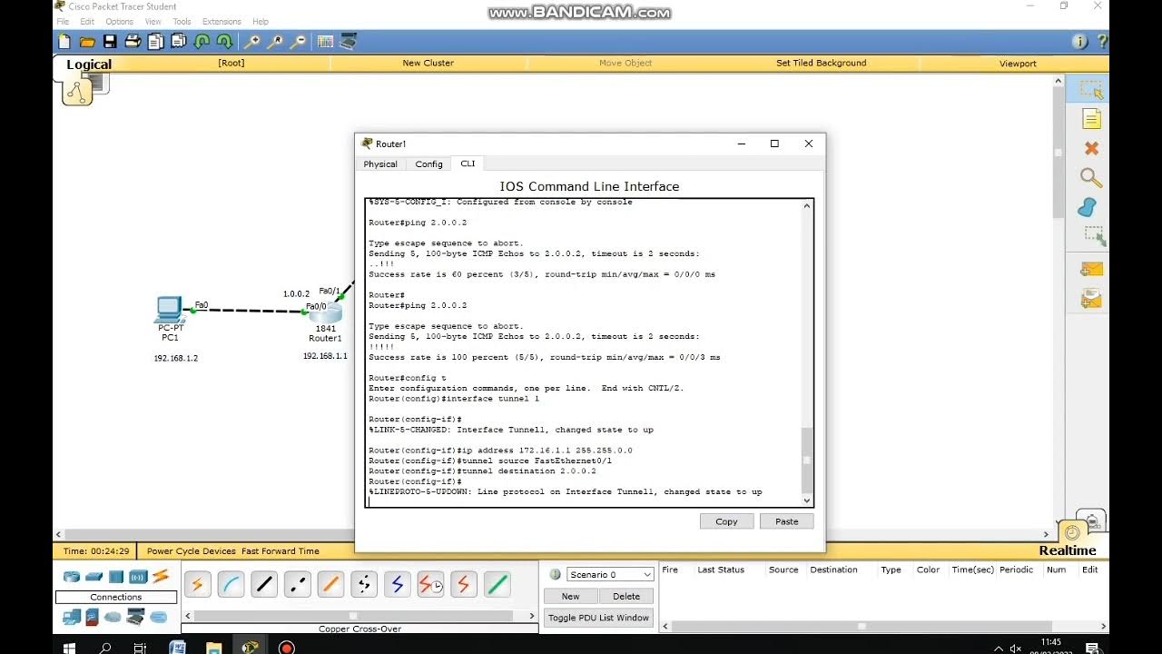Screen dimensions: 1162x654
Task: Click the CLI scrollbar up arrow
Action: (806, 206)
